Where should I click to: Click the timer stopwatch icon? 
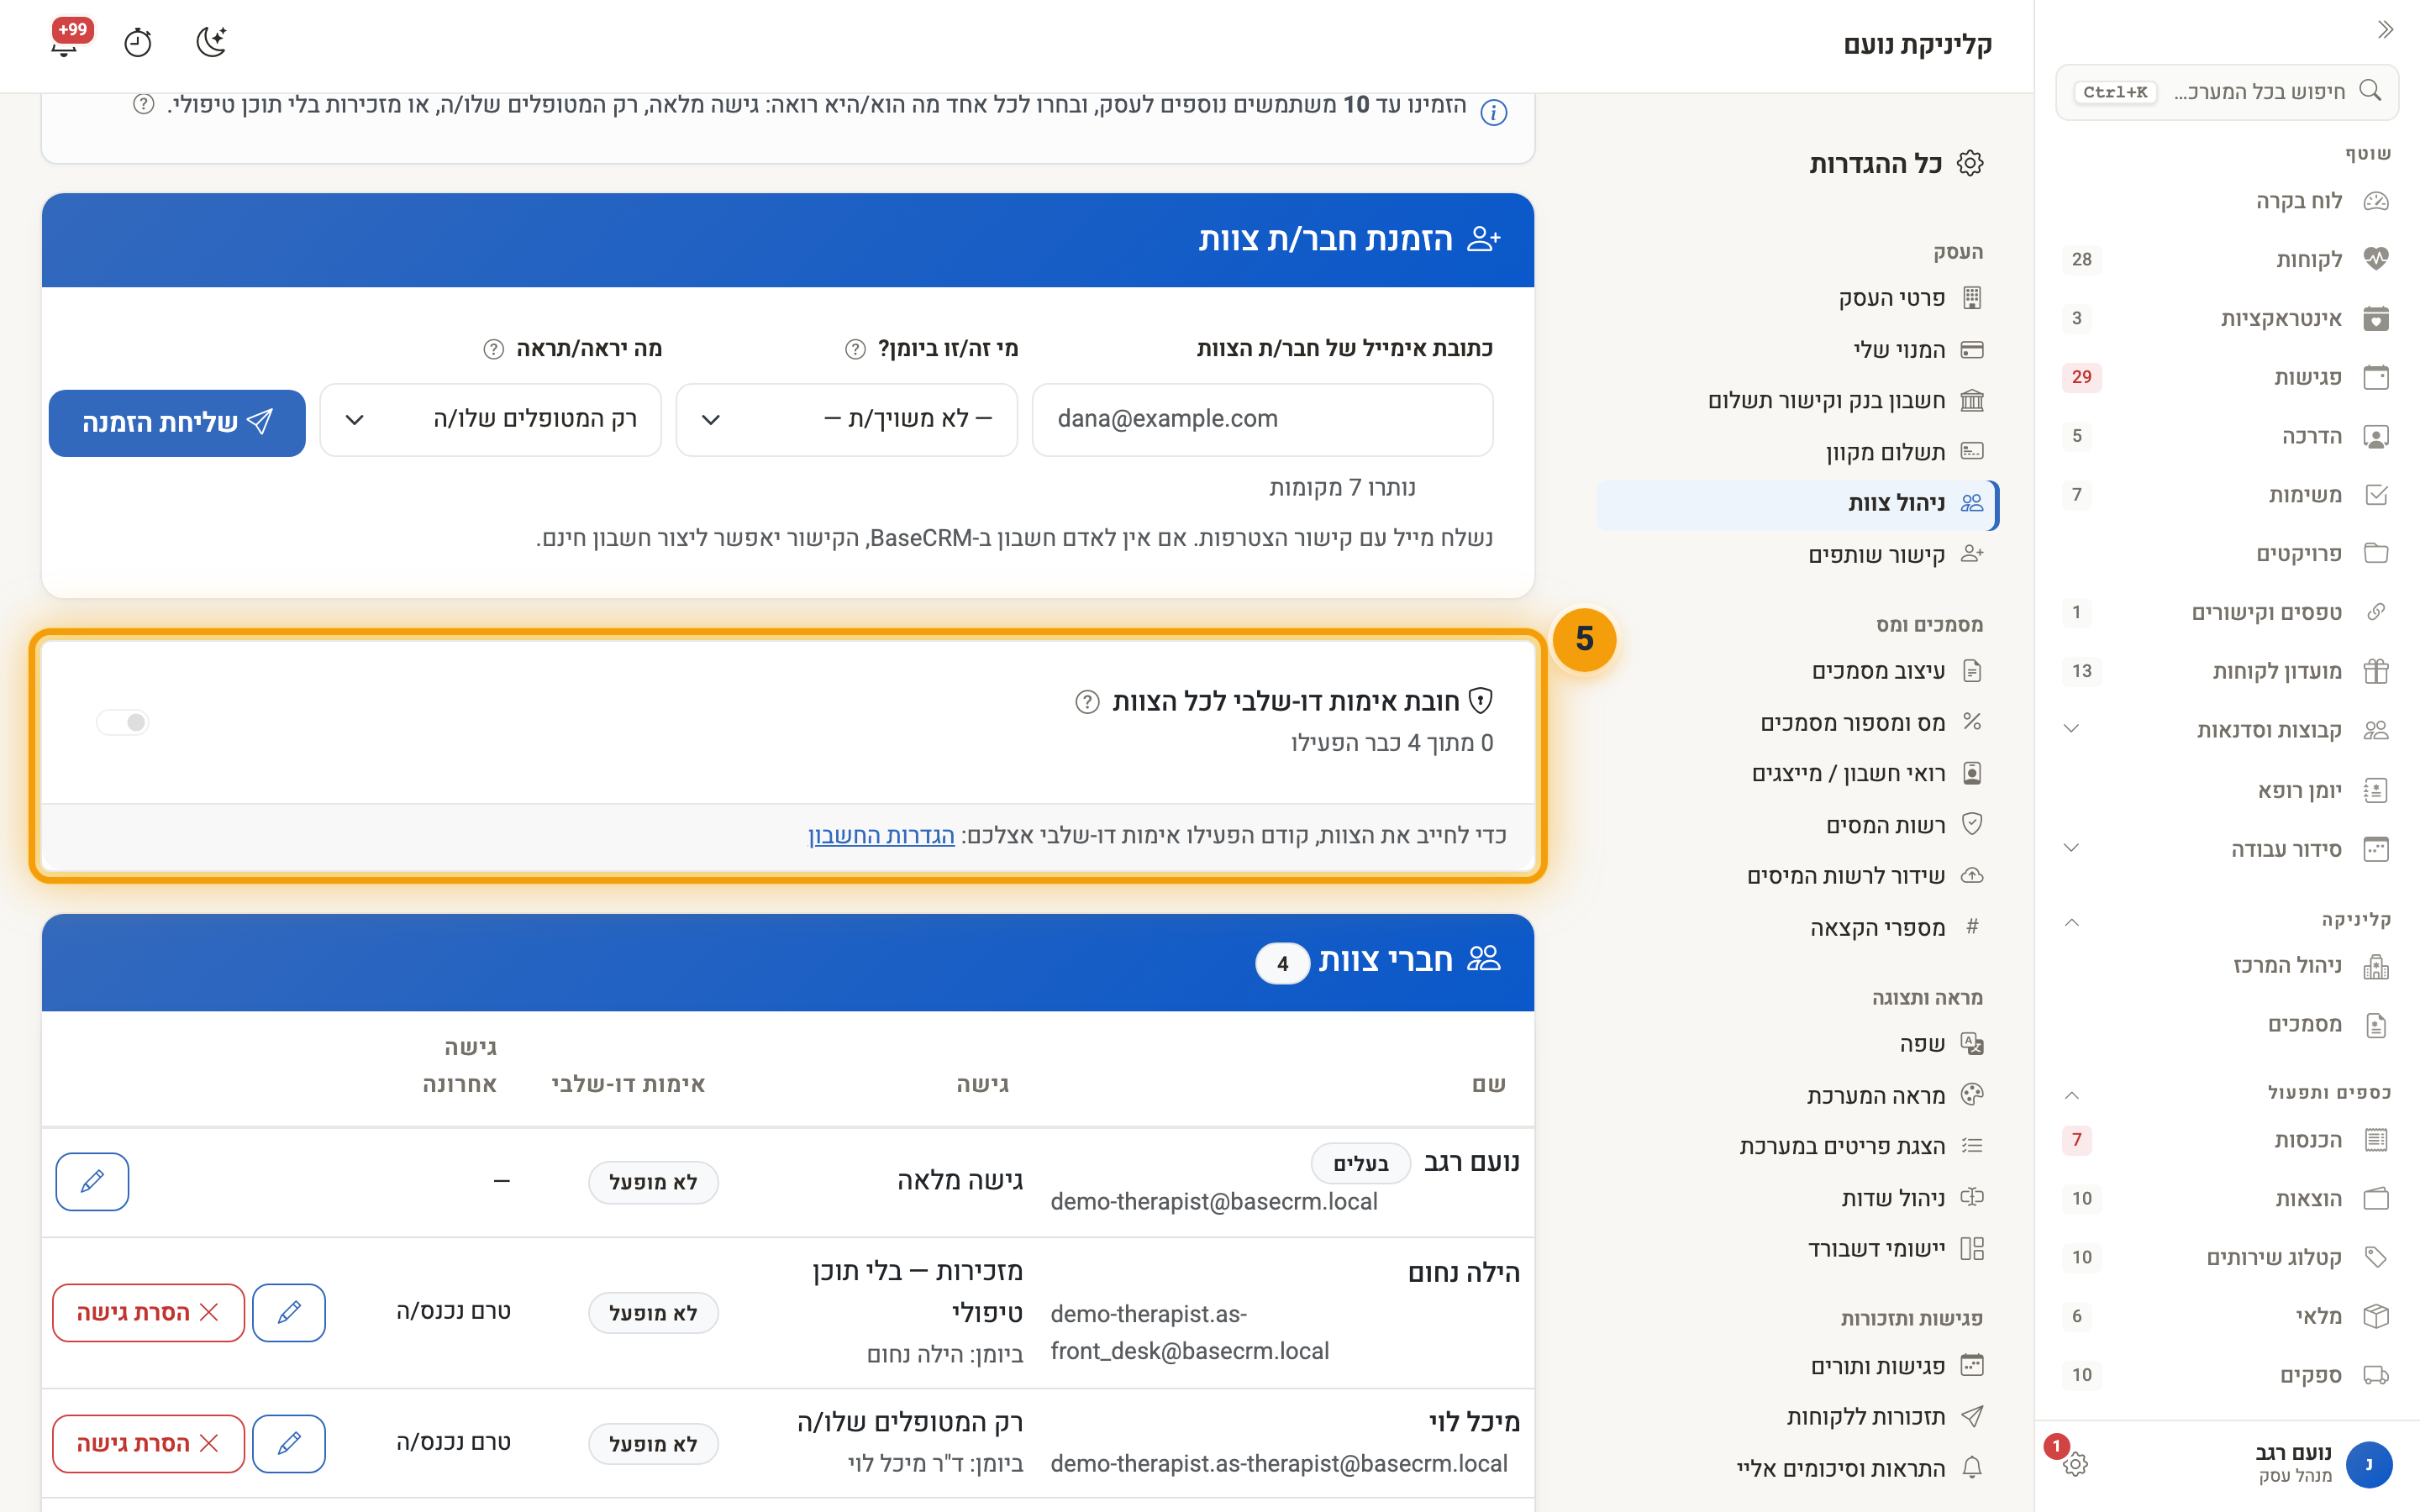point(138,43)
